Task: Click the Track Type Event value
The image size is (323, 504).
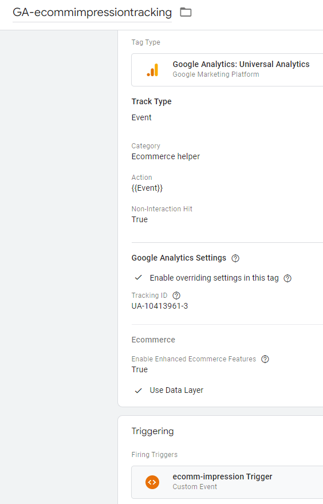Action: point(141,117)
